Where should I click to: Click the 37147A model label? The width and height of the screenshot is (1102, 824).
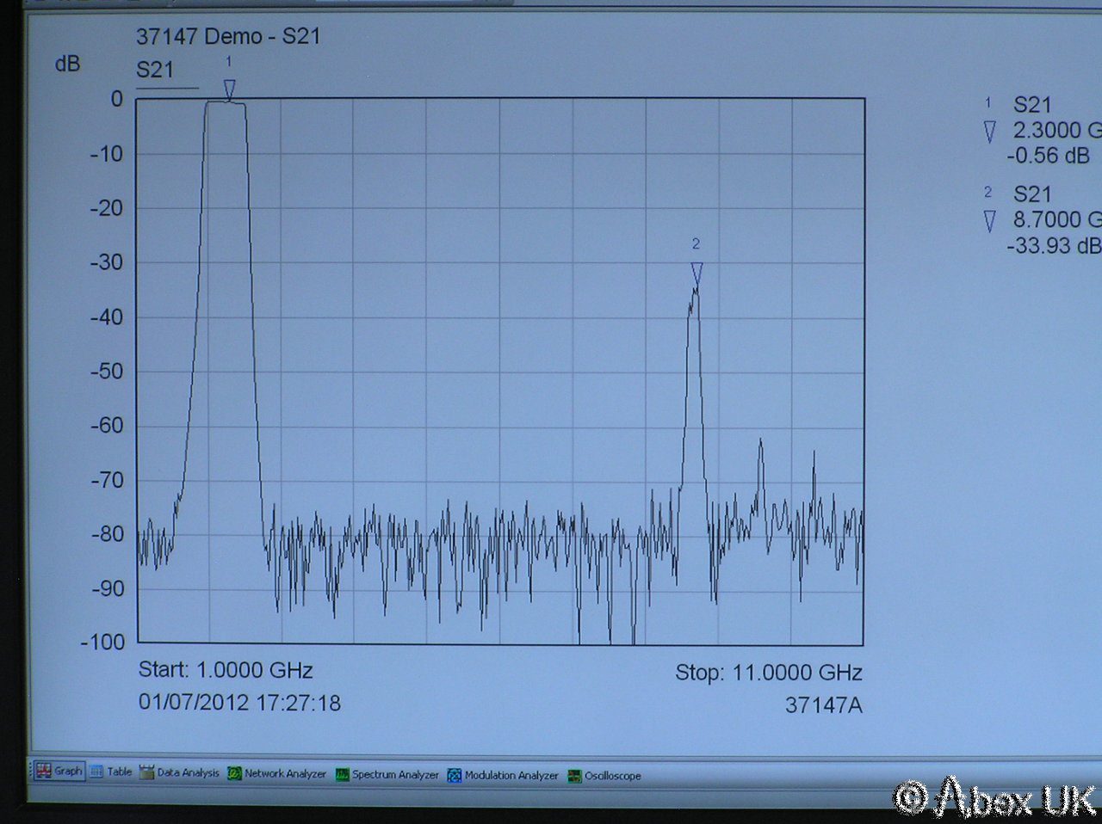tap(823, 705)
